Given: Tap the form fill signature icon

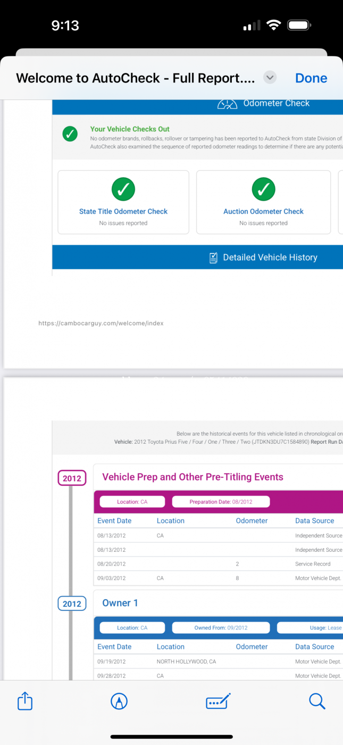Looking at the screenshot, I should (x=218, y=701).
